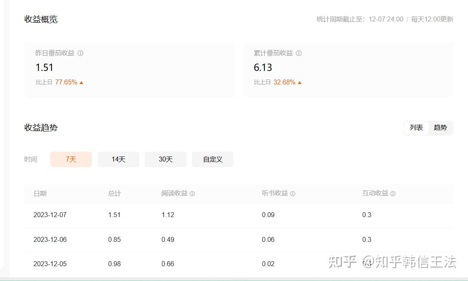Click the 昨日番茄收益 value 1.51
The height and width of the screenshot is (281, 468).
pos(44,68)
